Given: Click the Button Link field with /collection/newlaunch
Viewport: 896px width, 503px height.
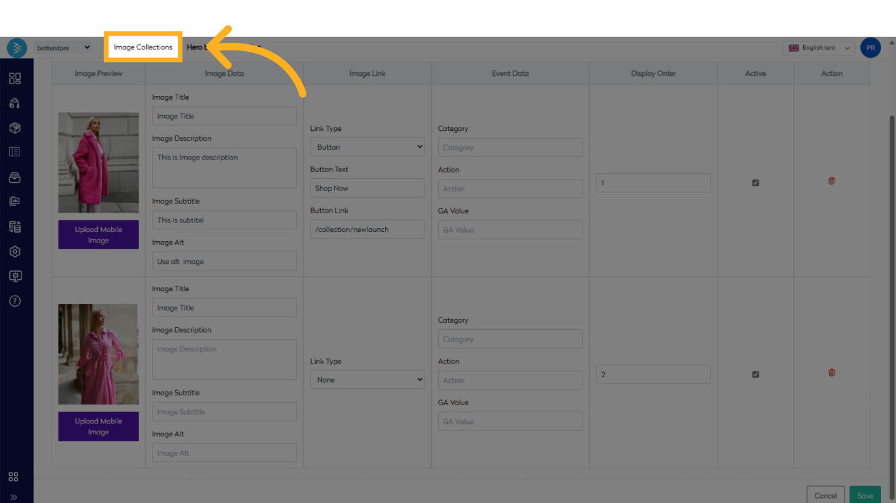Looking at the screenshot, I should (x=367, y=229).
